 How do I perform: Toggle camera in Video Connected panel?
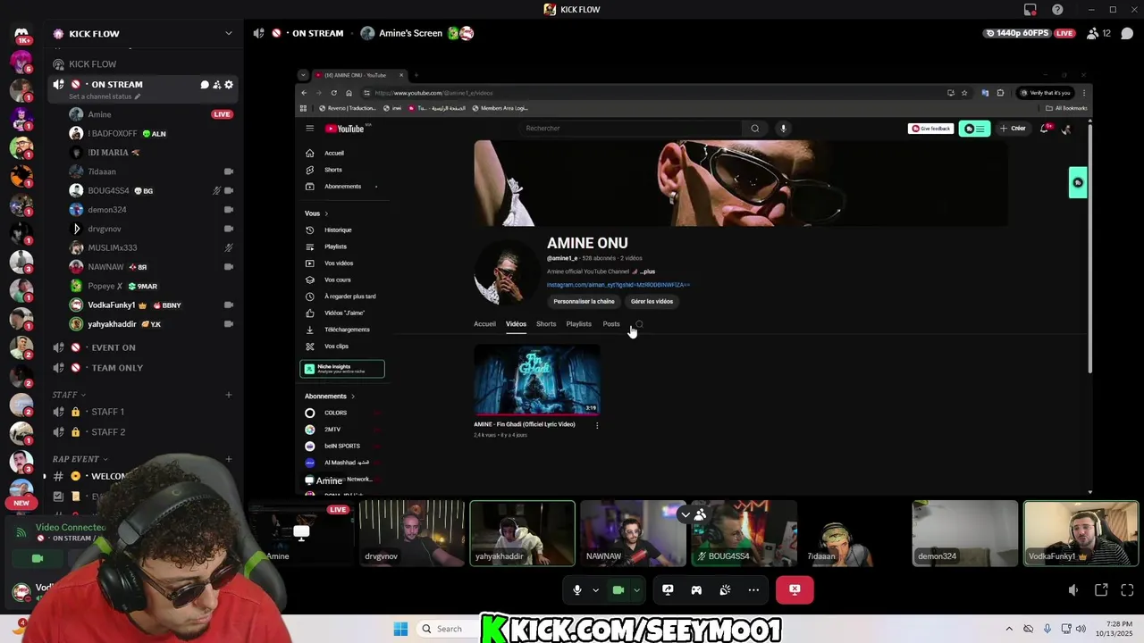[x=38, y=559]
